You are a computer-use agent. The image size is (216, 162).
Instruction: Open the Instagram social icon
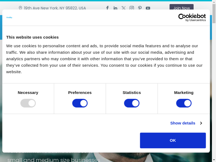132,8
